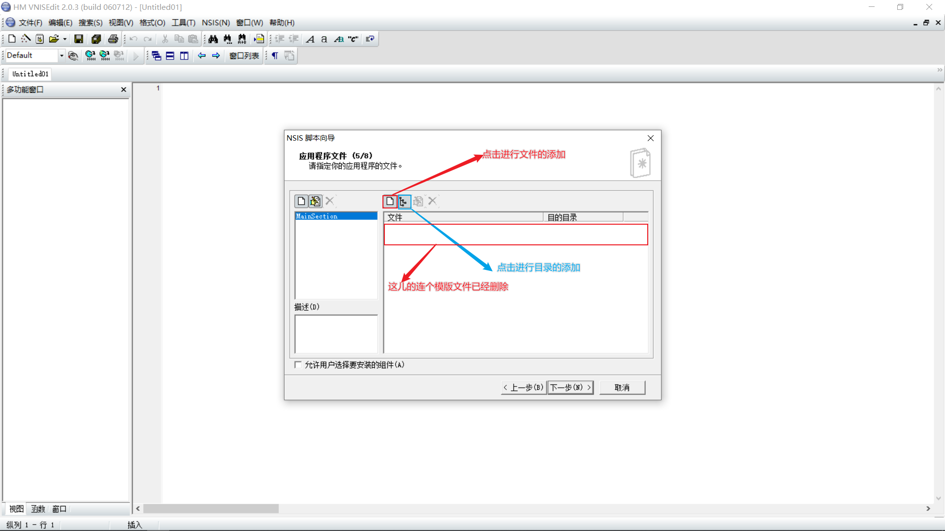Click the lowercase a icon
945x531 pixels.
324,39
